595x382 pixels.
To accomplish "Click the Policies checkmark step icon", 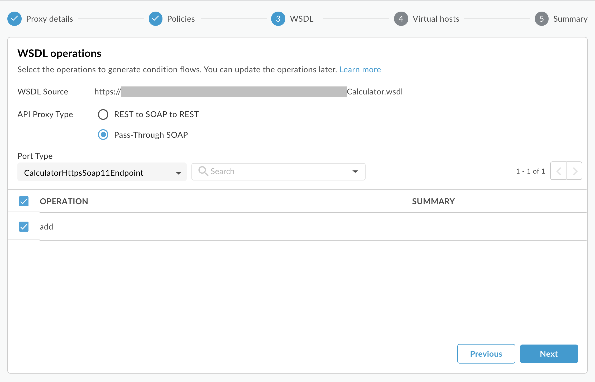I will point(156,19).
